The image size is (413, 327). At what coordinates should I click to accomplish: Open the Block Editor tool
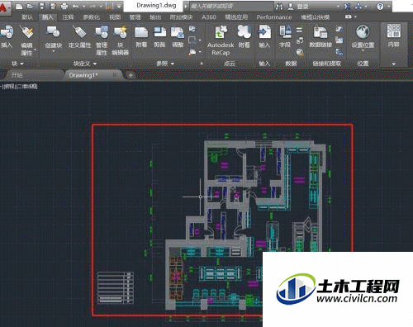click(x=121, y=32)
